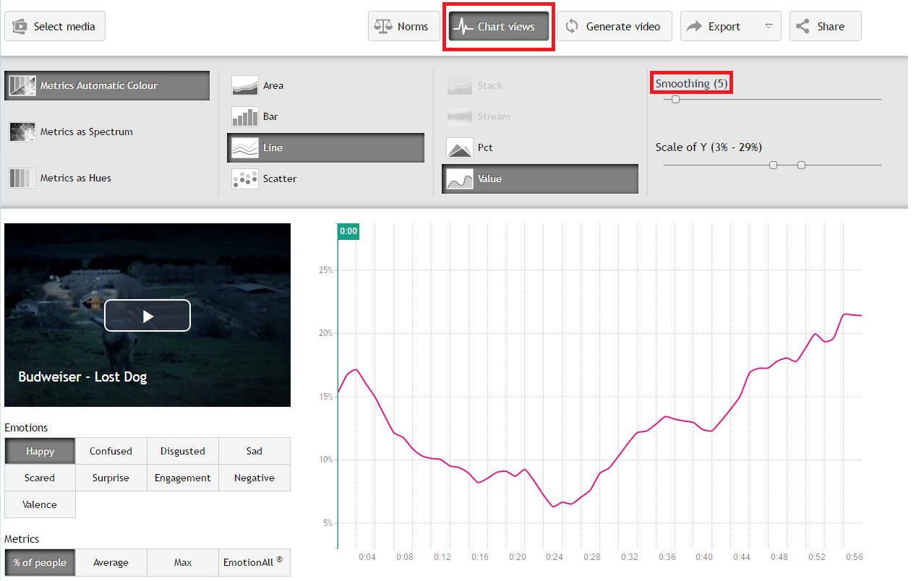Viewport: 924px width, 581px height.
Task: Click the Budweiser - Lost Dog thumbnail title
Action: point(82,376)
